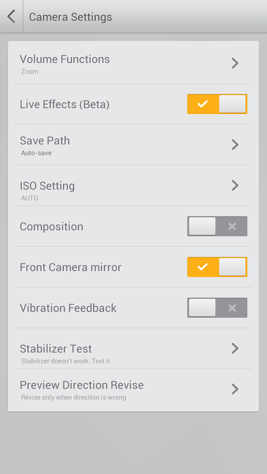Tap the Auto-save subtitle text

coord(36,153)
